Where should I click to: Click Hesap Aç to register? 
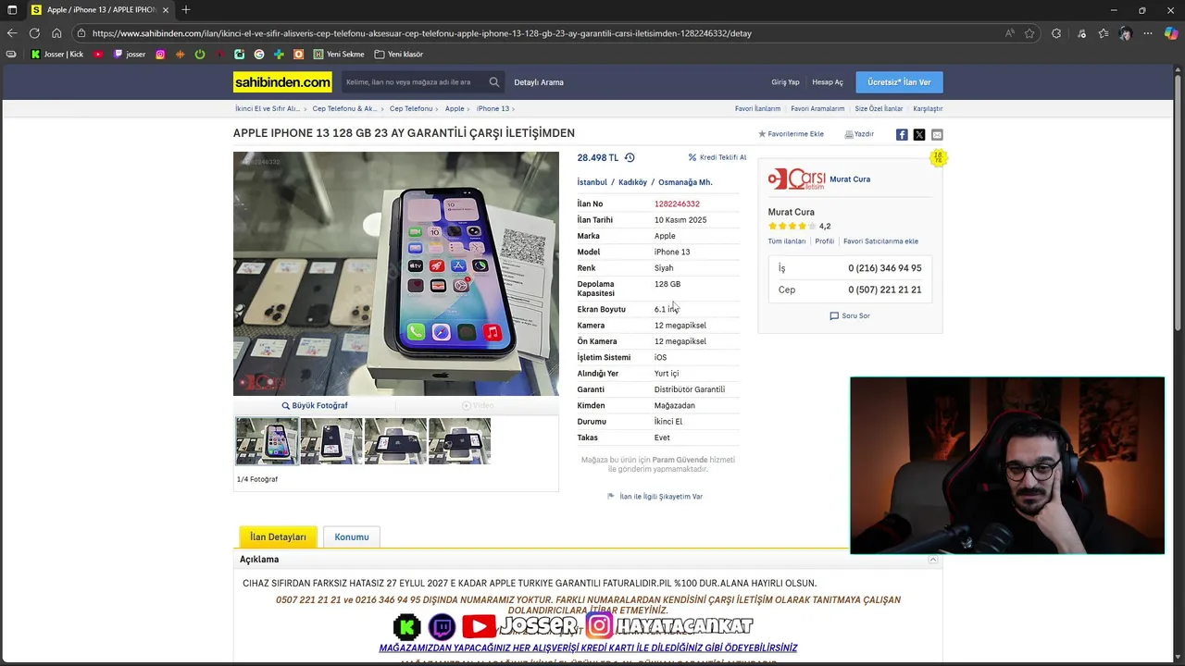click(x=828, y=82)
